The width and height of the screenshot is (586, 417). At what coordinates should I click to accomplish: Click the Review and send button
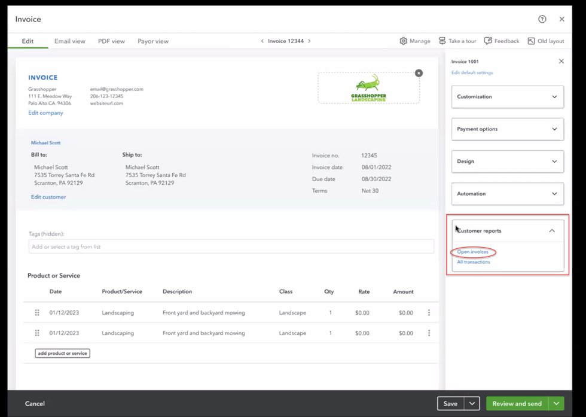coord(517,404)
